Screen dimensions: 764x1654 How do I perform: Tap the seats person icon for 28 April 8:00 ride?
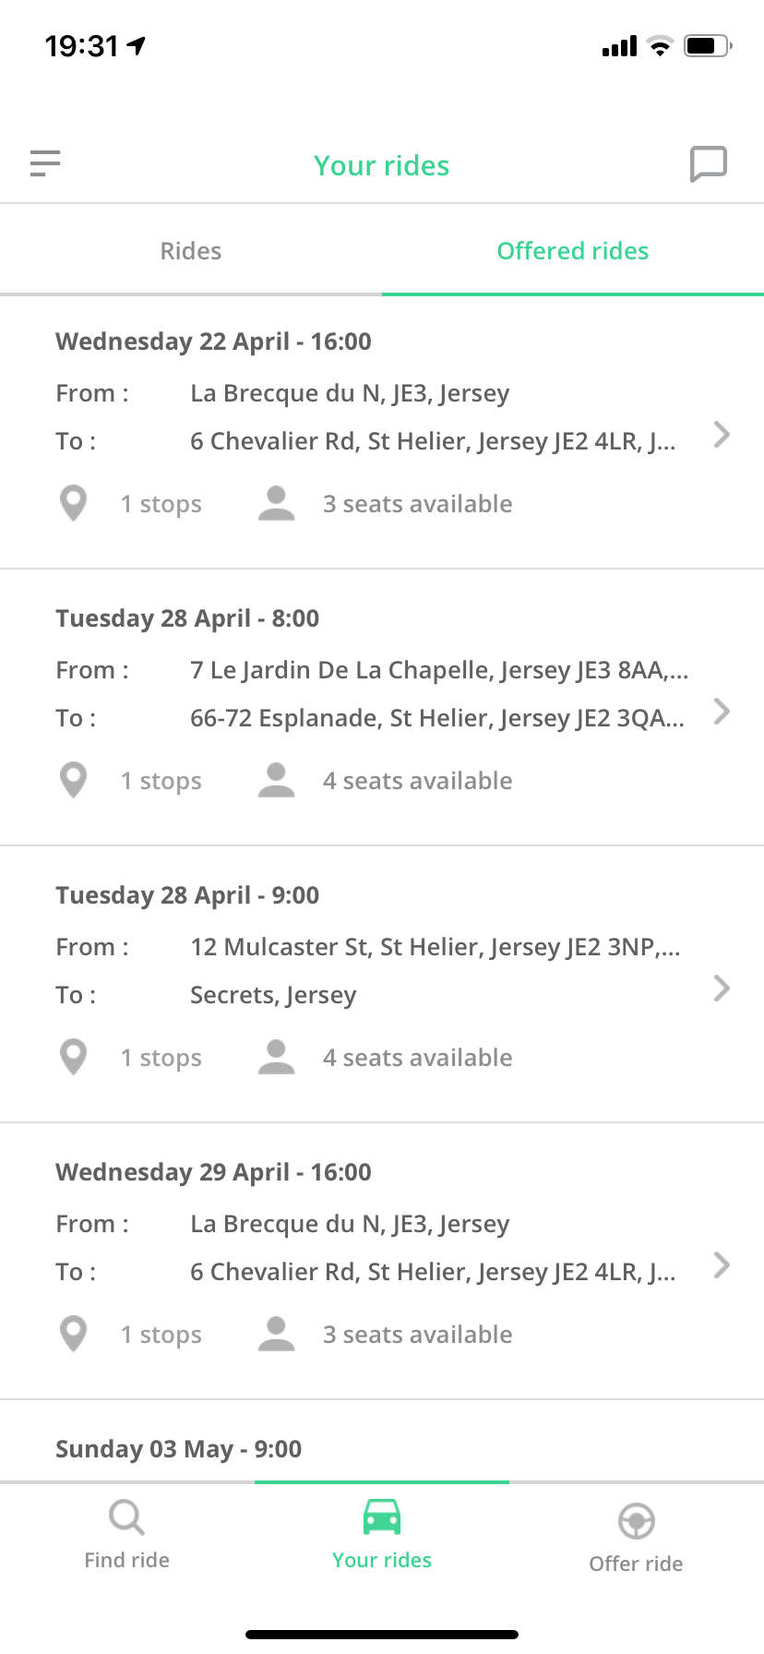276,781
